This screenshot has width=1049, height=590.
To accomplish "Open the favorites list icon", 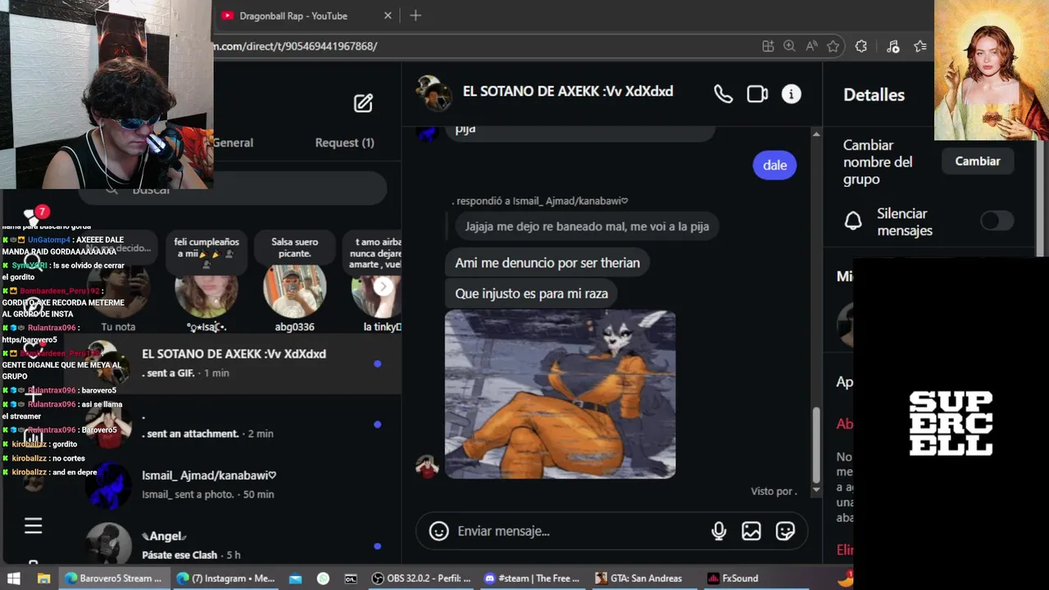I will click(920, 47).
